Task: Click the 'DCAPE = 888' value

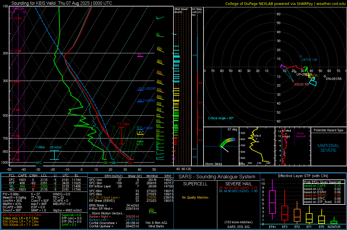Action: [12, 207]
